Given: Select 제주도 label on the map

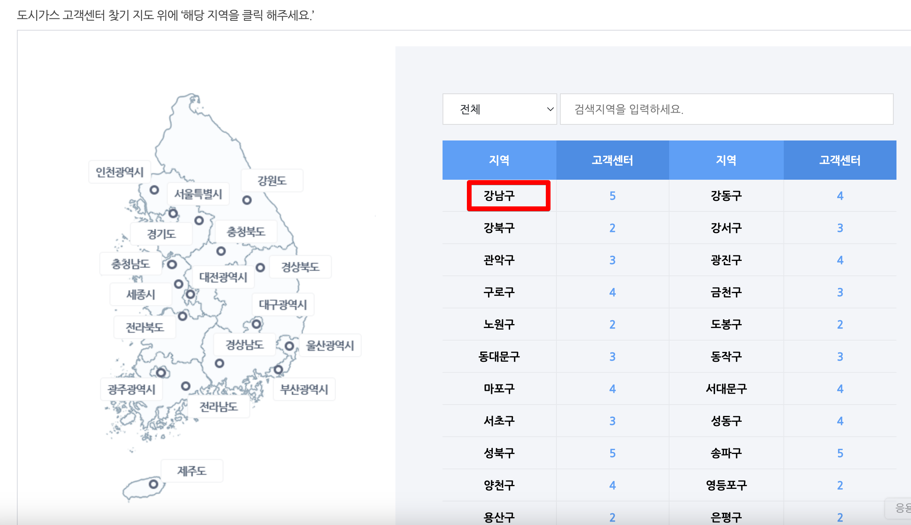Looking at the screenshot, I should click(192, 471).
